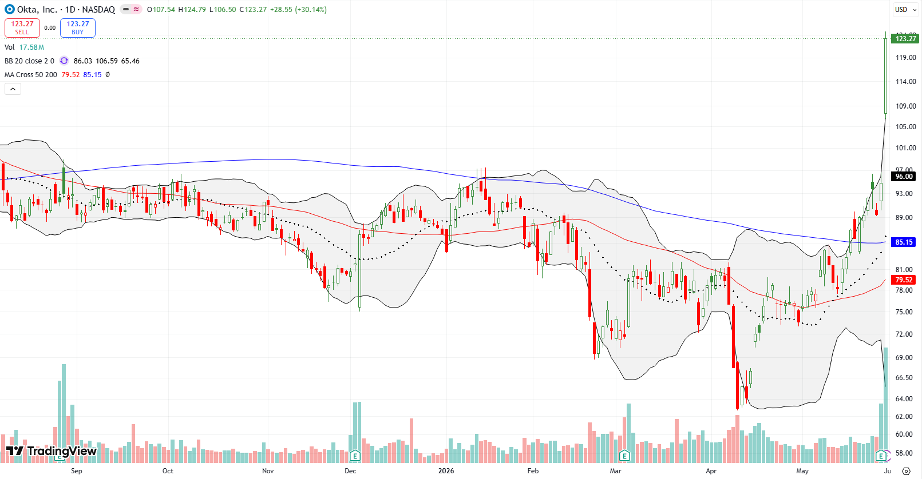The width and height of the screenshot is (922, 479).
Task: Click the green 123.27 last price label
Action: pos(905,38)
